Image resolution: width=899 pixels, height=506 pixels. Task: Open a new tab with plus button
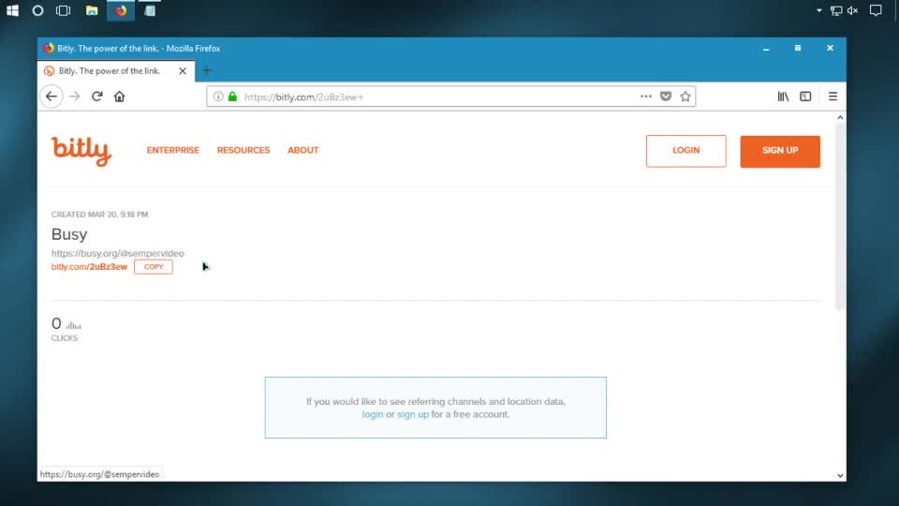pyautogui.click(x=207, y=70)
